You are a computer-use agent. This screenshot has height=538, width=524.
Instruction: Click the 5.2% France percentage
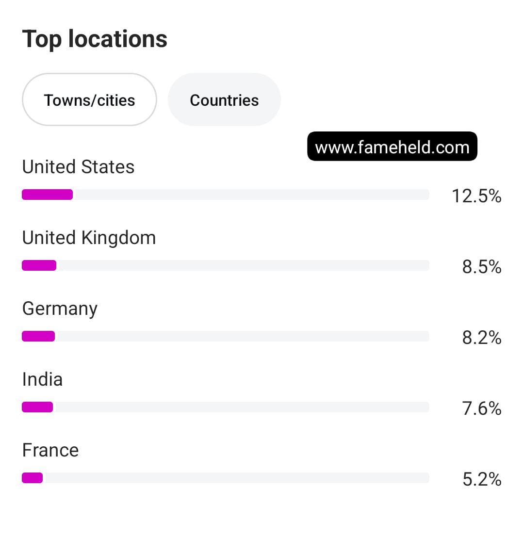click(481, 479)
